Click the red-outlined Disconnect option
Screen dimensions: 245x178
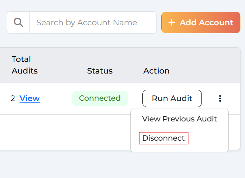pyautogui.click(x=164, y=138)
